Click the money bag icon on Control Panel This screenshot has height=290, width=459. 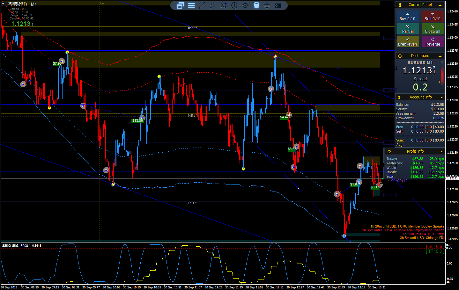click(x=400, y=5)
